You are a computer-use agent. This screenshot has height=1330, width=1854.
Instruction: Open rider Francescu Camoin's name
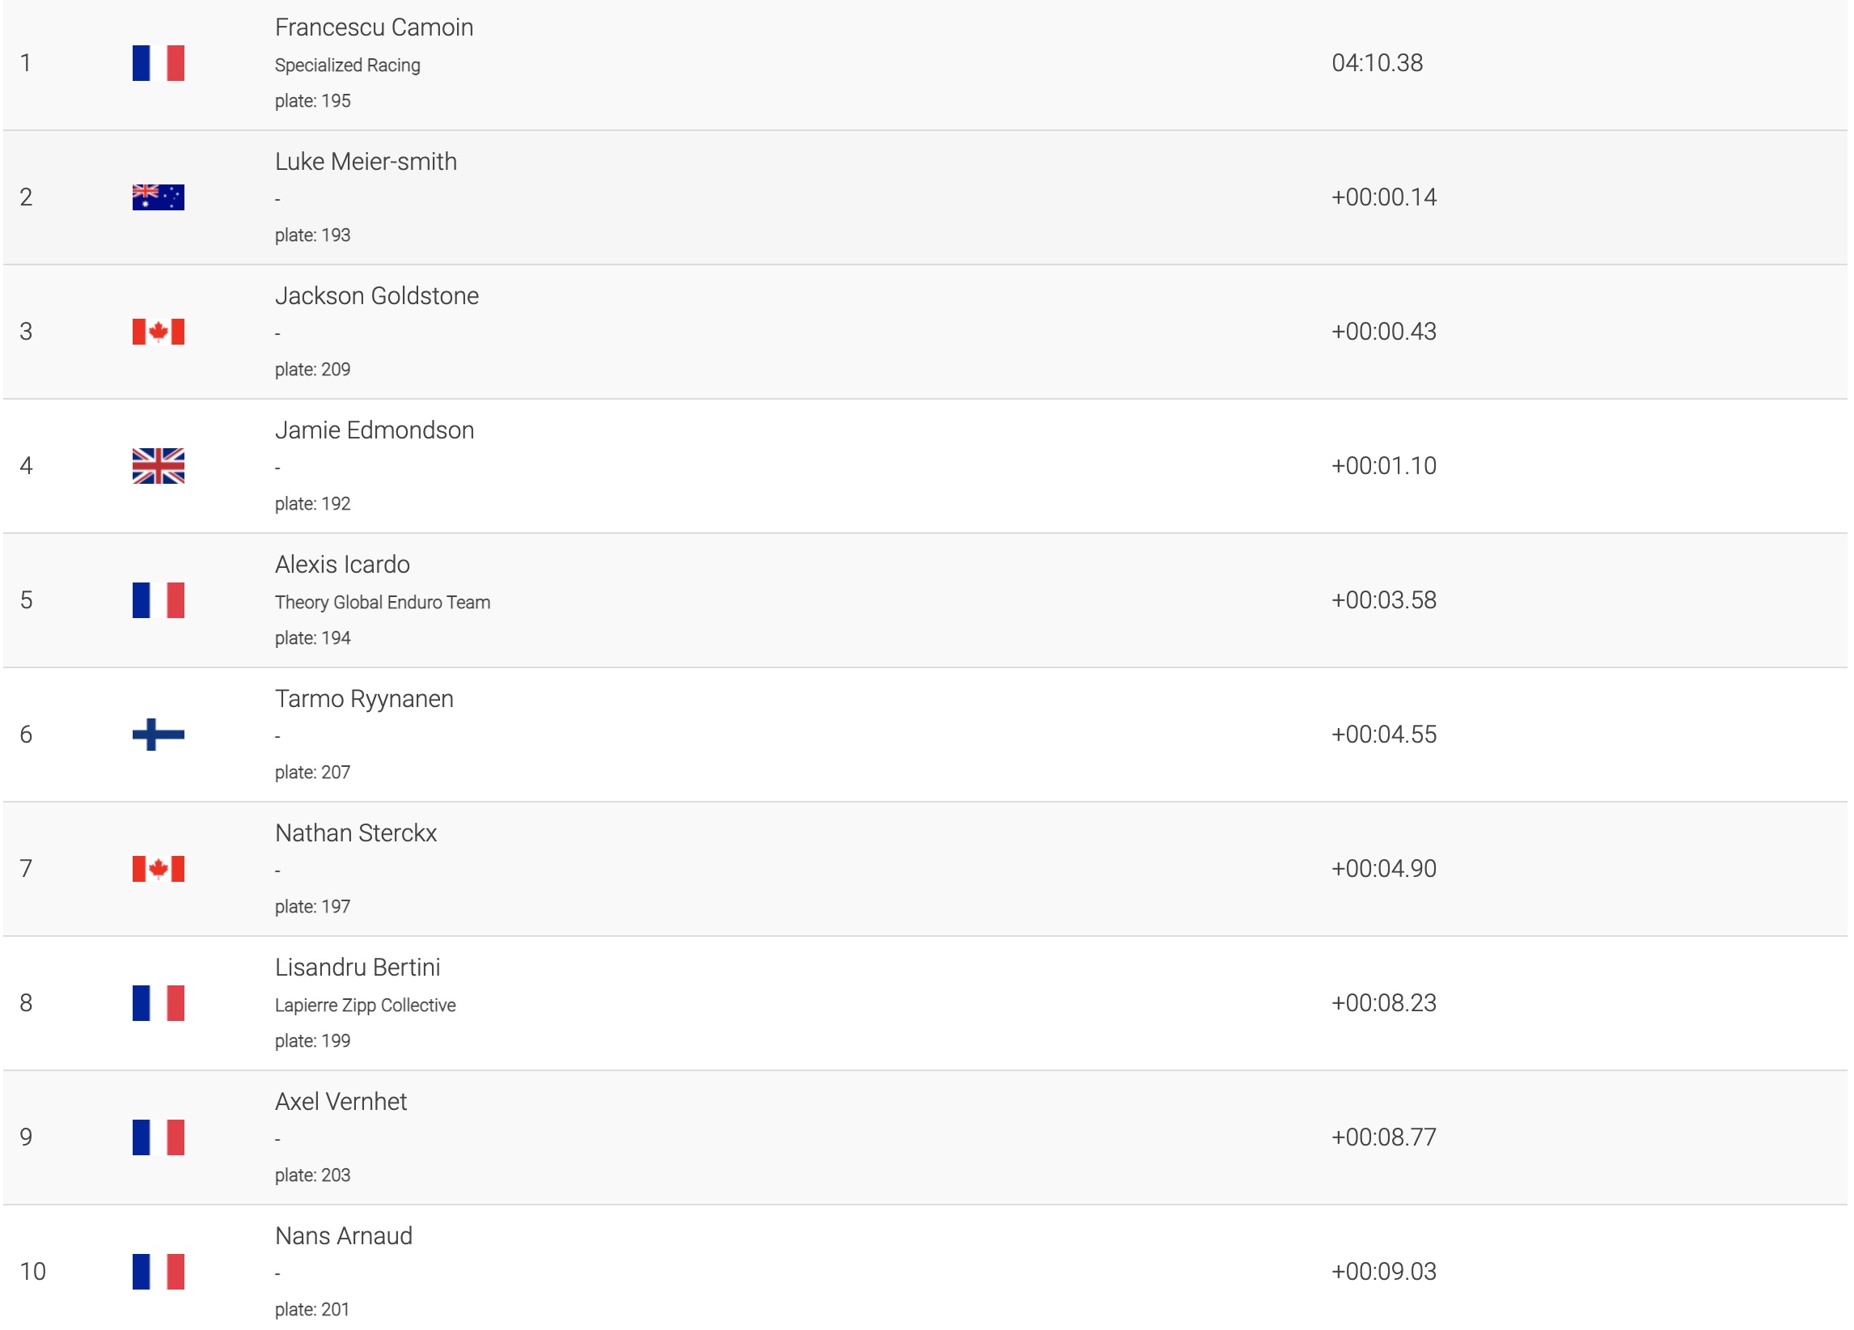click(374, 28)
